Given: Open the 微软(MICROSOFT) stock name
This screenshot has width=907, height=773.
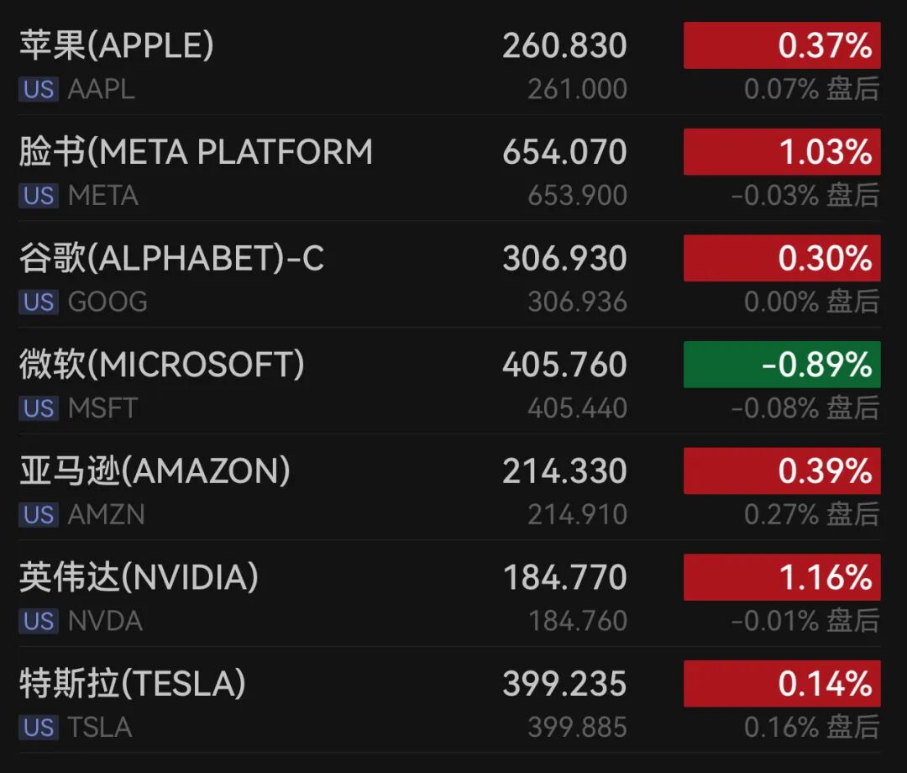Looking at the screenshot, I should [x=162, y=365].
